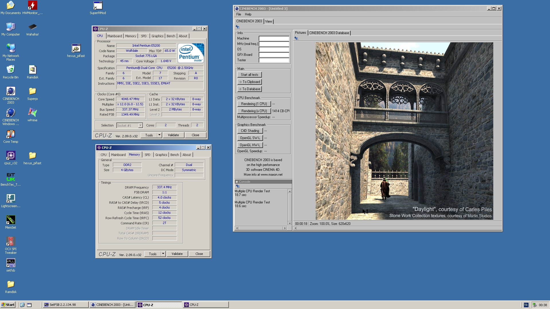The width and height of the screenshot is (550, 309).
Task: Click pin icon in CINEBENCH Pictures panel
Action: pyautogui.click(x=296, y=38)
